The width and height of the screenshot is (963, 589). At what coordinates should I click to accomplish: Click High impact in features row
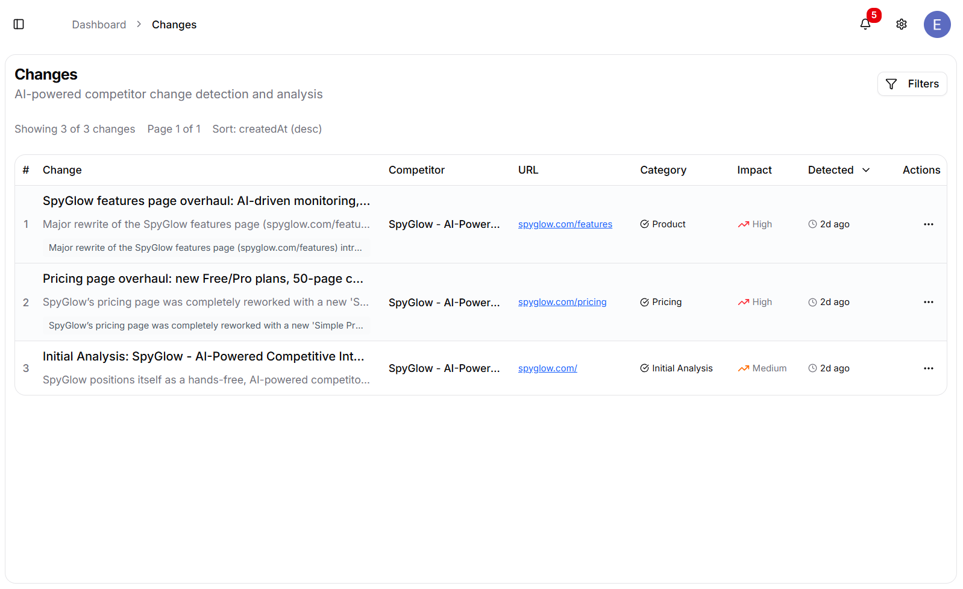[x=755, y=224]
